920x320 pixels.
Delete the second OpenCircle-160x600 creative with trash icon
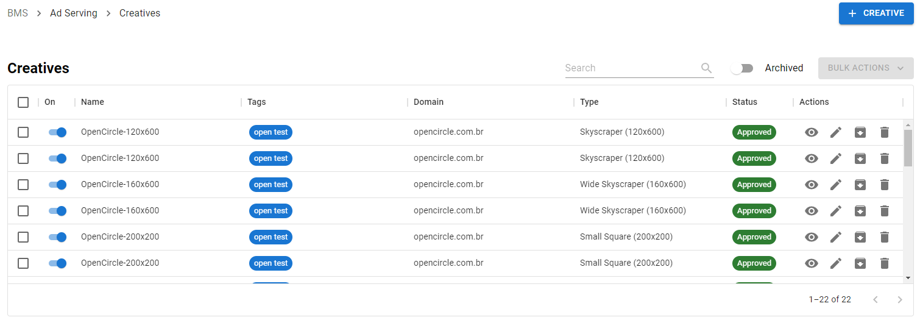click(x=884, y=211)
